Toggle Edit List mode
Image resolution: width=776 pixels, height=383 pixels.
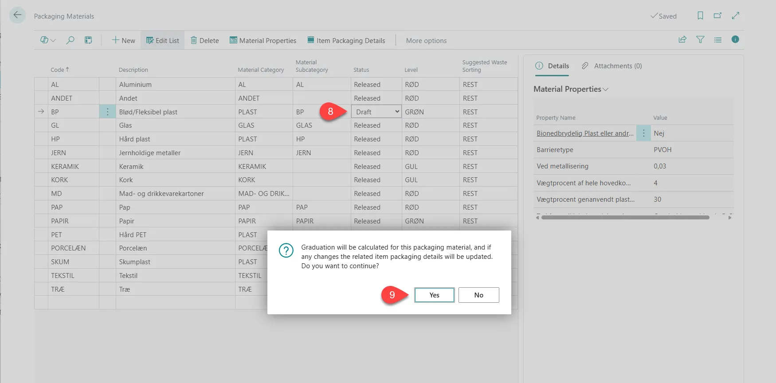[x=162, y=40]
